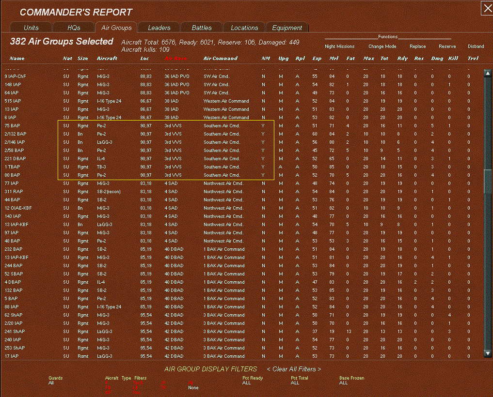Sort by the Air Base column header
Viewport: 493px width, 397px height.
[175, 59]
